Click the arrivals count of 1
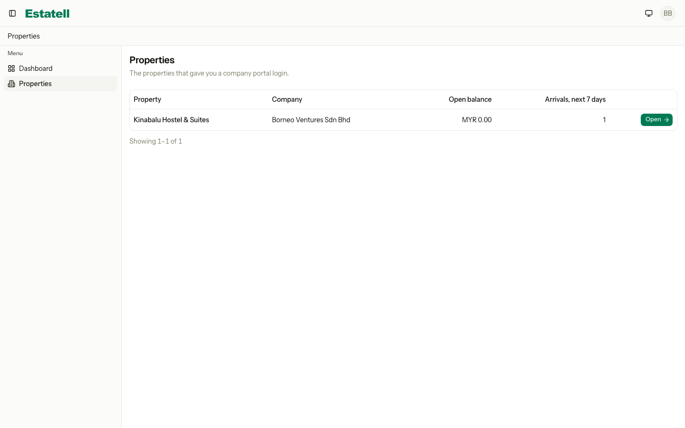This screenshot has width=685, height=428. (604, 120)
